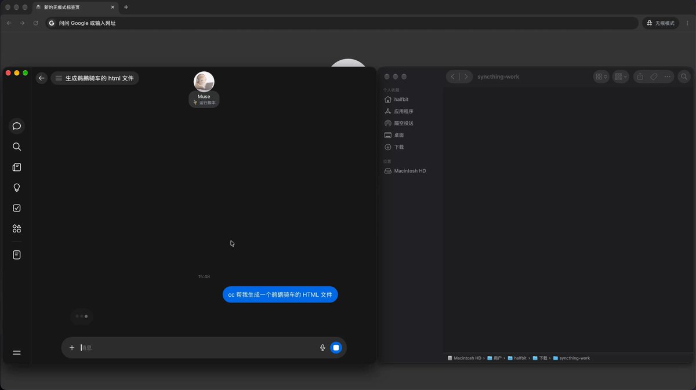696x390 pixels.
Task: Select 用户 in Finder path bar
Action: tap(494, 358)
